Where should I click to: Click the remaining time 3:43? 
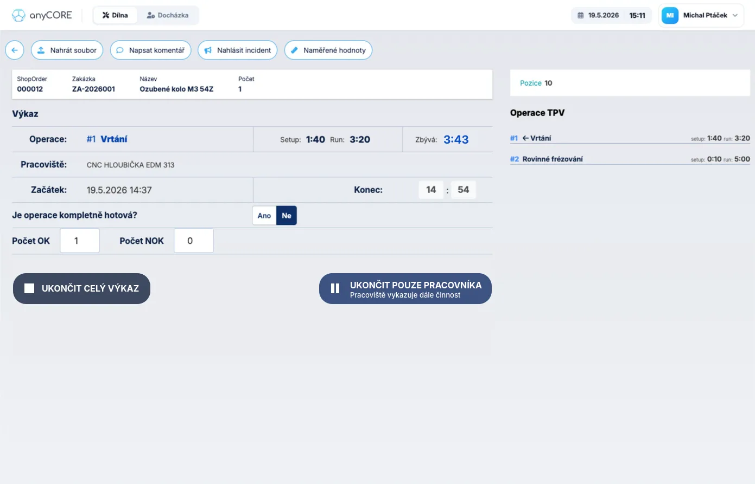coord(456,139)
